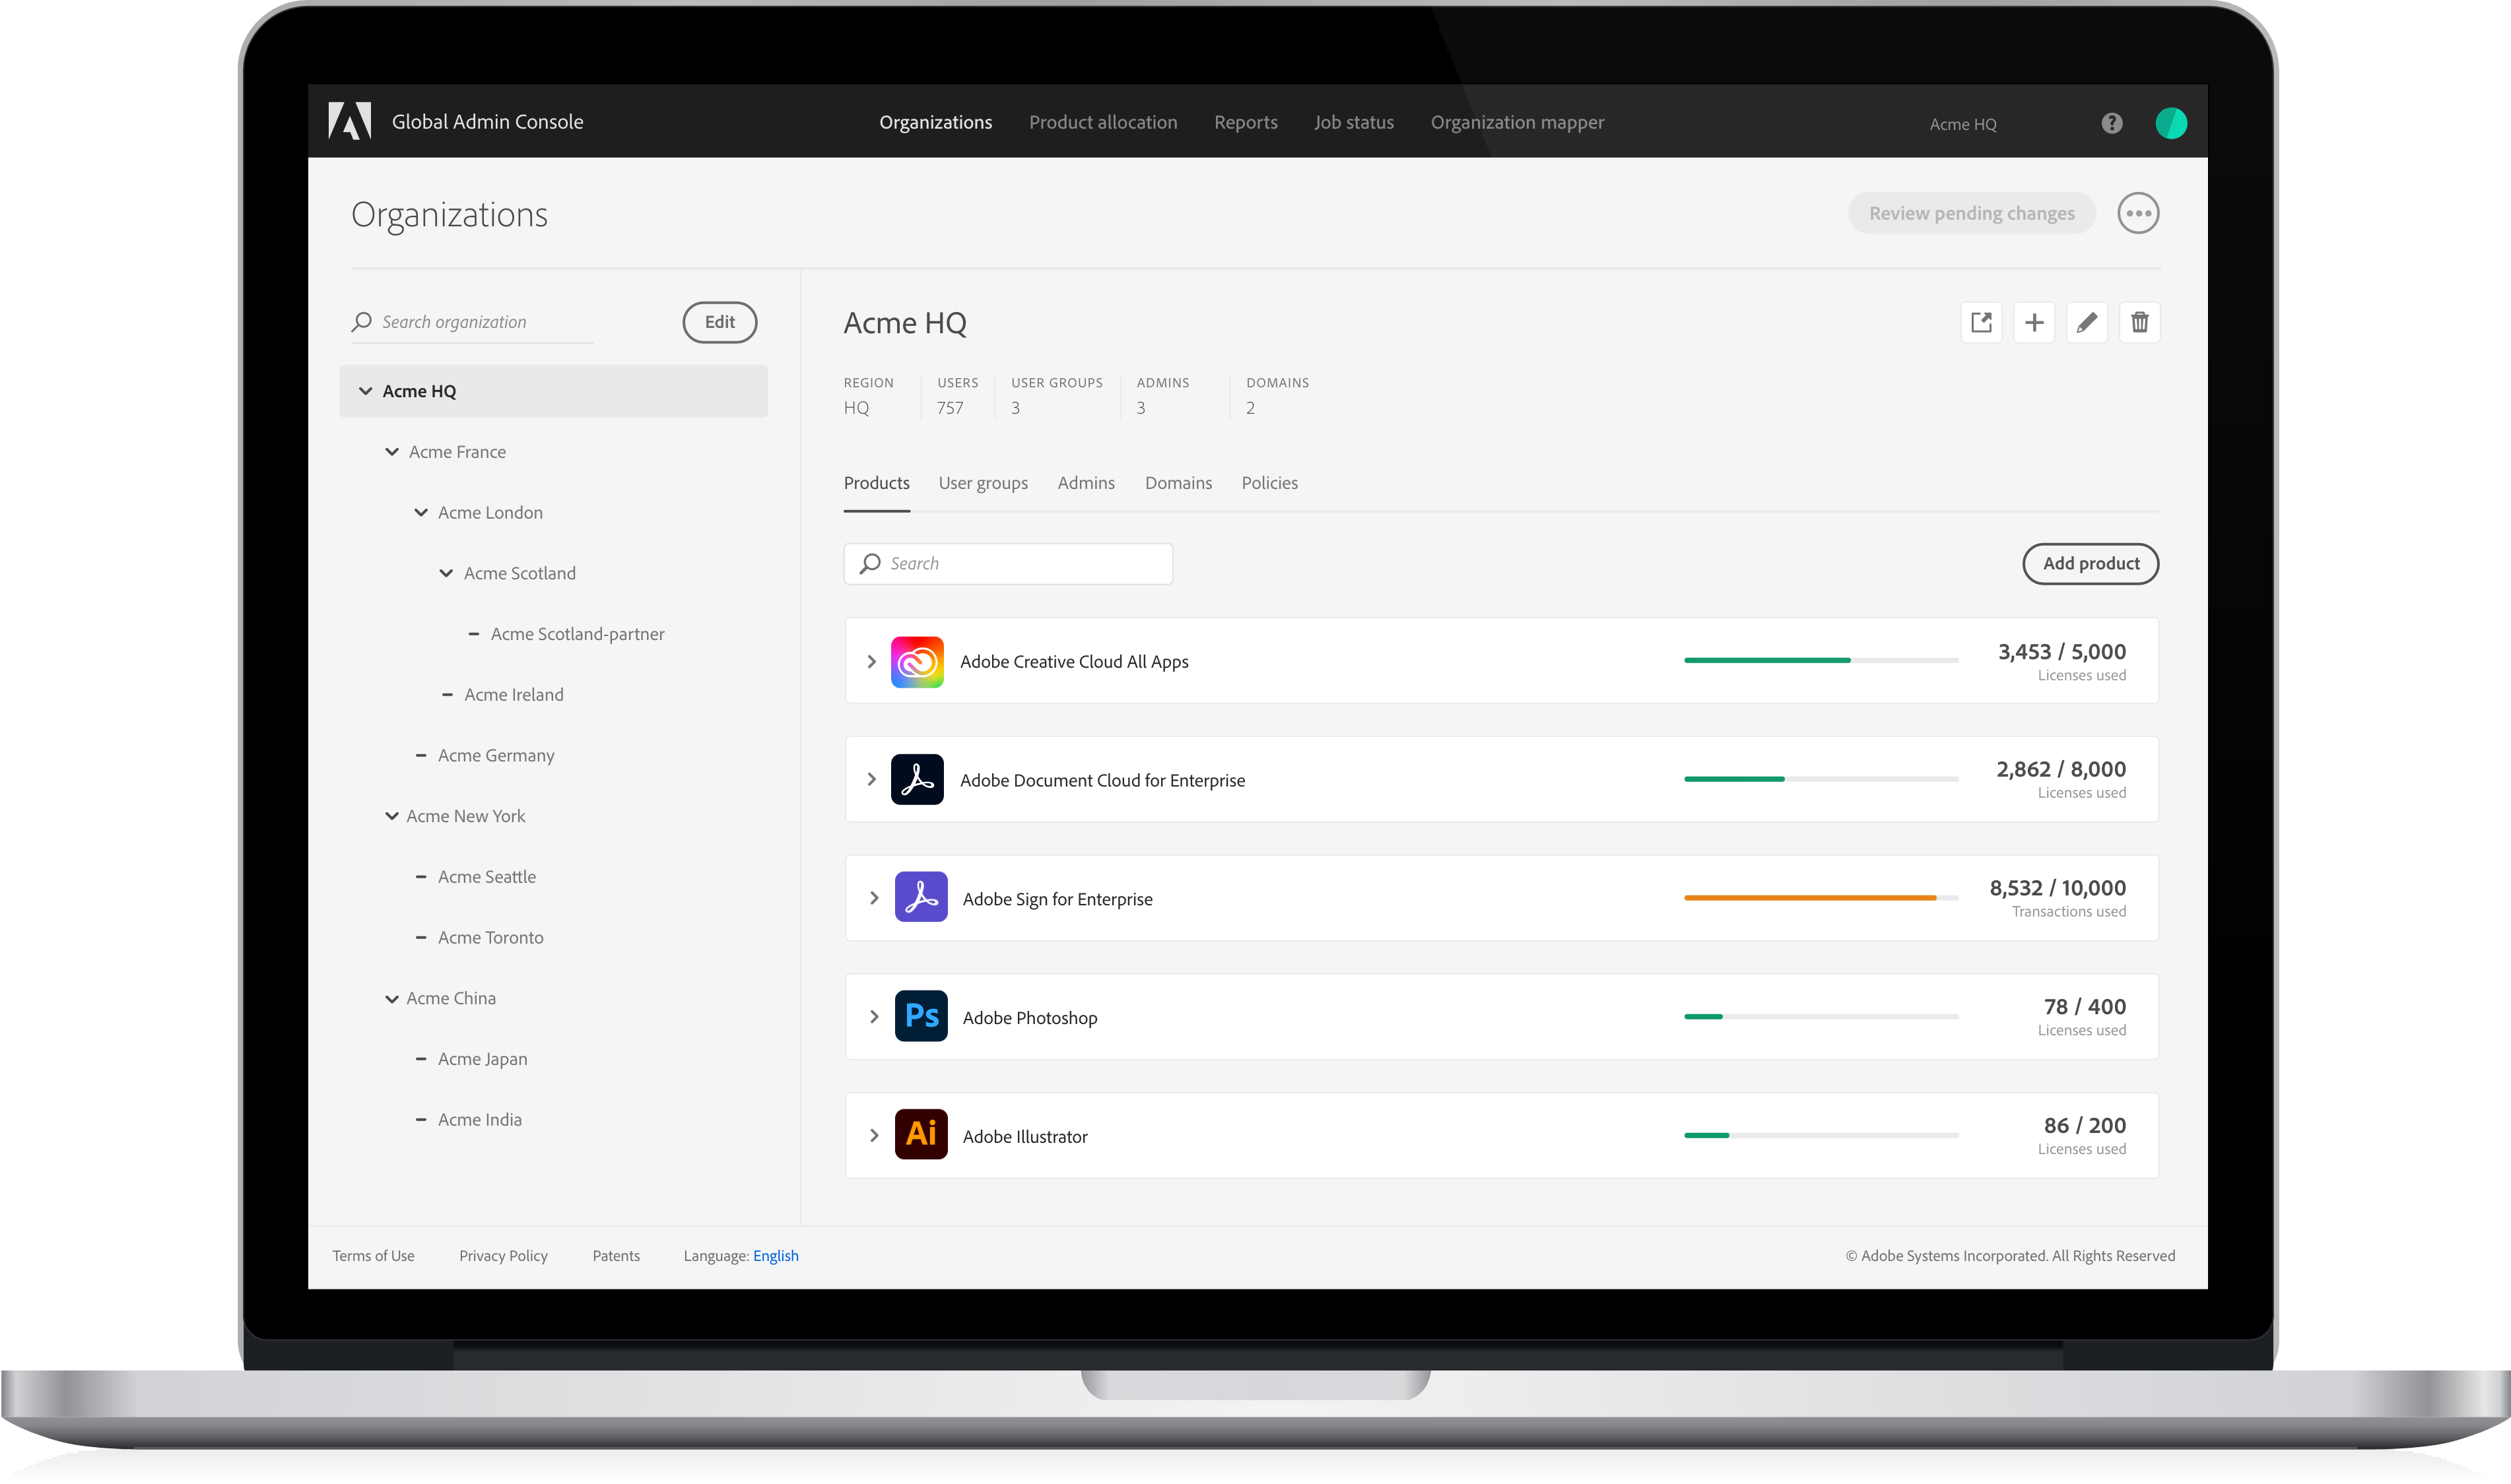Image resolution: width=2511 pixels, height=1484 pixels.
Task: Open the Organizations nav item
Action: pyautogui.click(x=935, y=122)
